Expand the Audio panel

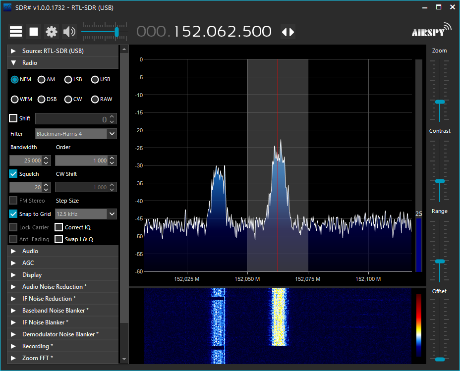click(x=63, y=251)
